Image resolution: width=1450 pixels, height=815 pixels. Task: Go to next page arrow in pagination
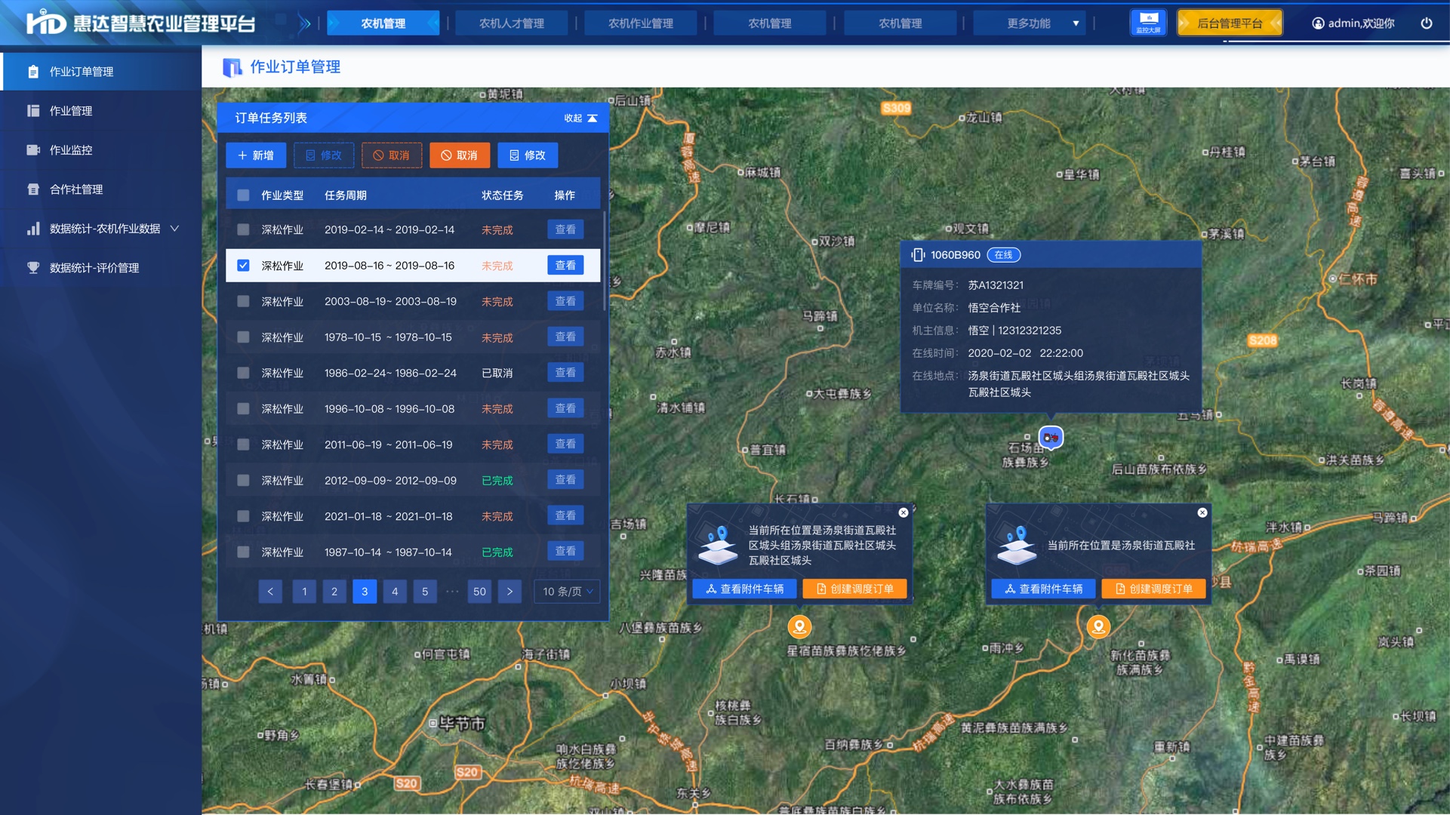(x=510, y=592)
